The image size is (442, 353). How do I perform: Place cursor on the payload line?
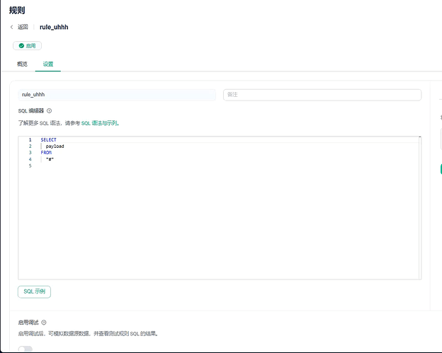pyautogui.click(x=55, y=146)
